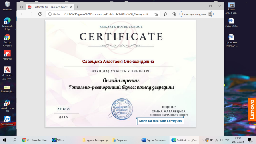Add this page to favorites star icon
This screenshot has width=256, height=144.
pos(156,14)
